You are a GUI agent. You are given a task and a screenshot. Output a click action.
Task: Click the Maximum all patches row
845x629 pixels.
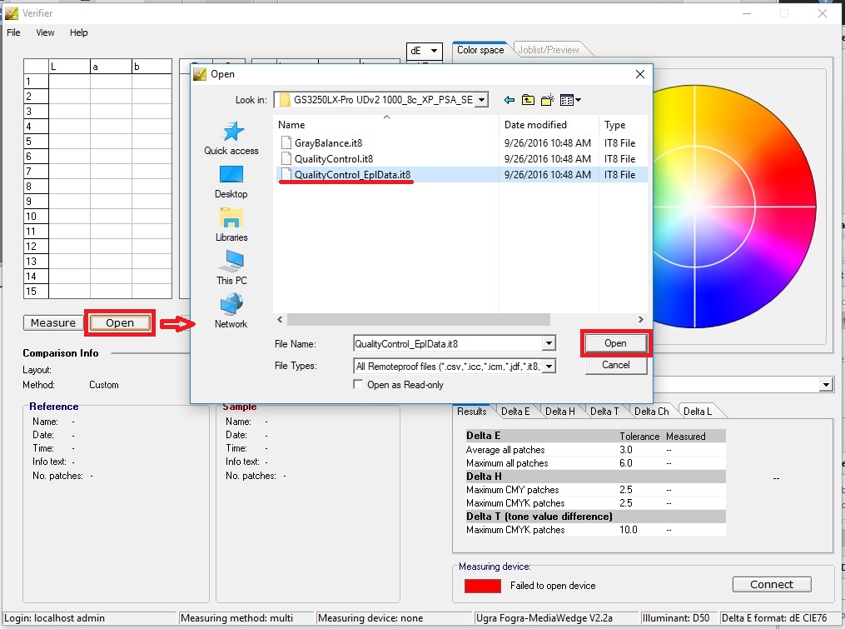[595, 463]
